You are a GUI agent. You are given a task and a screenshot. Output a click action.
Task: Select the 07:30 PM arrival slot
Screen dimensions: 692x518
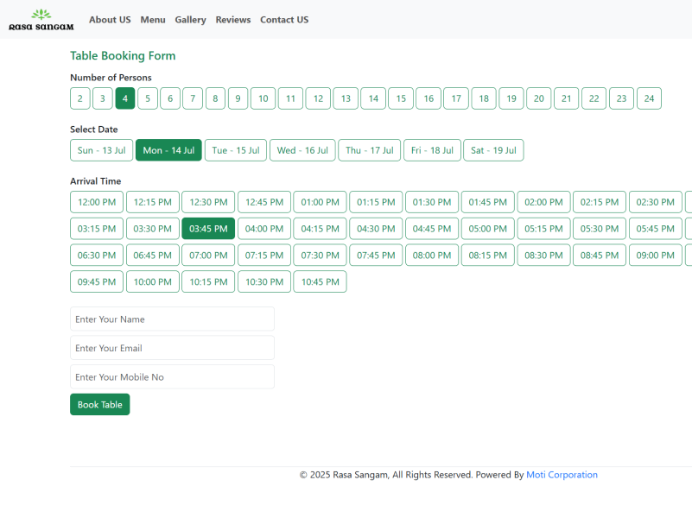[320, 256]
